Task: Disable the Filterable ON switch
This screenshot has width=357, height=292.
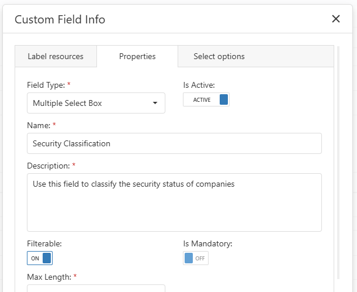Action: pyautogui.click(x=40, y=258)
